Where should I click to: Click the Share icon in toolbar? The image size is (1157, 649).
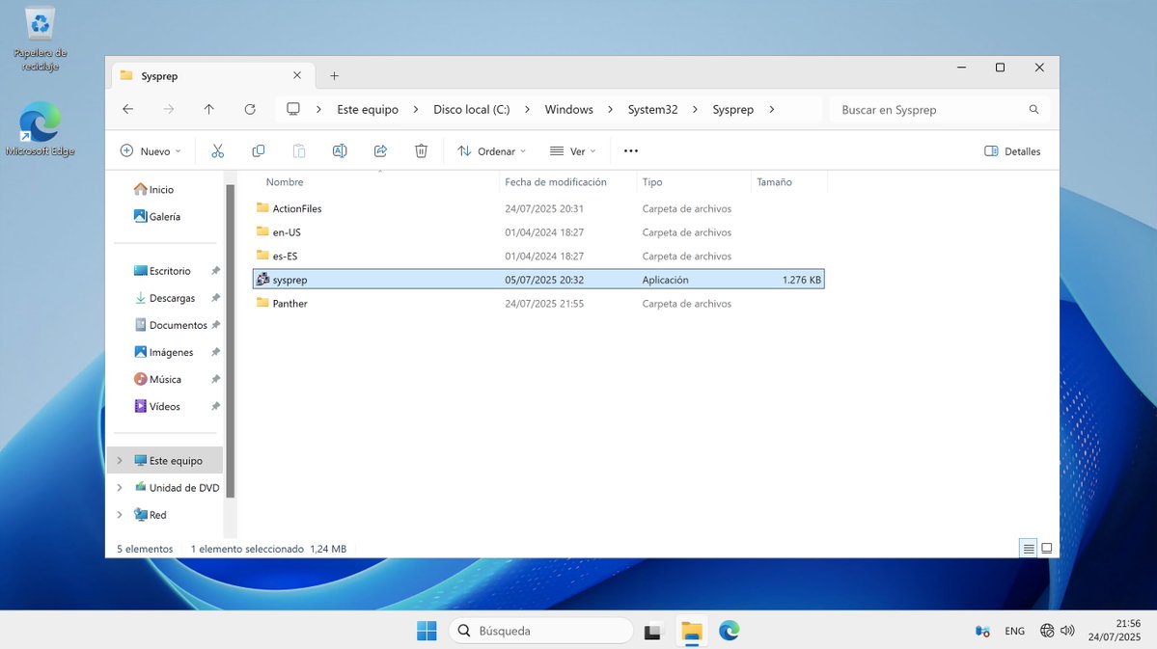[x=381, y=151]
